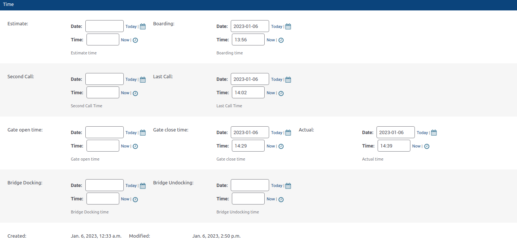Image resolution: width=517 pixels, height=241 pixels.
Task: Click Today link for Second Call date
Action: [x=131, y=79]
